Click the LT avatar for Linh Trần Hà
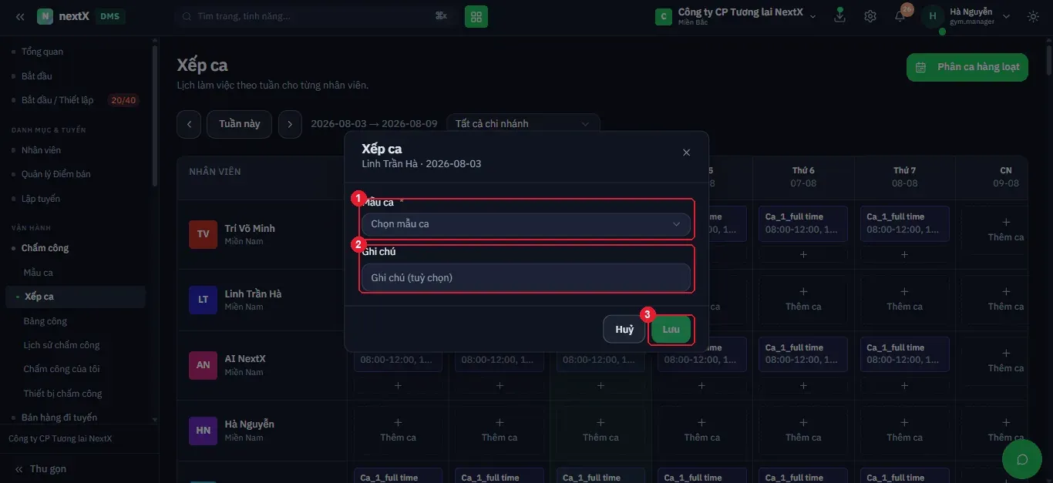The width and height of the screenshot is (1053, 483). [x=204, y=300]
